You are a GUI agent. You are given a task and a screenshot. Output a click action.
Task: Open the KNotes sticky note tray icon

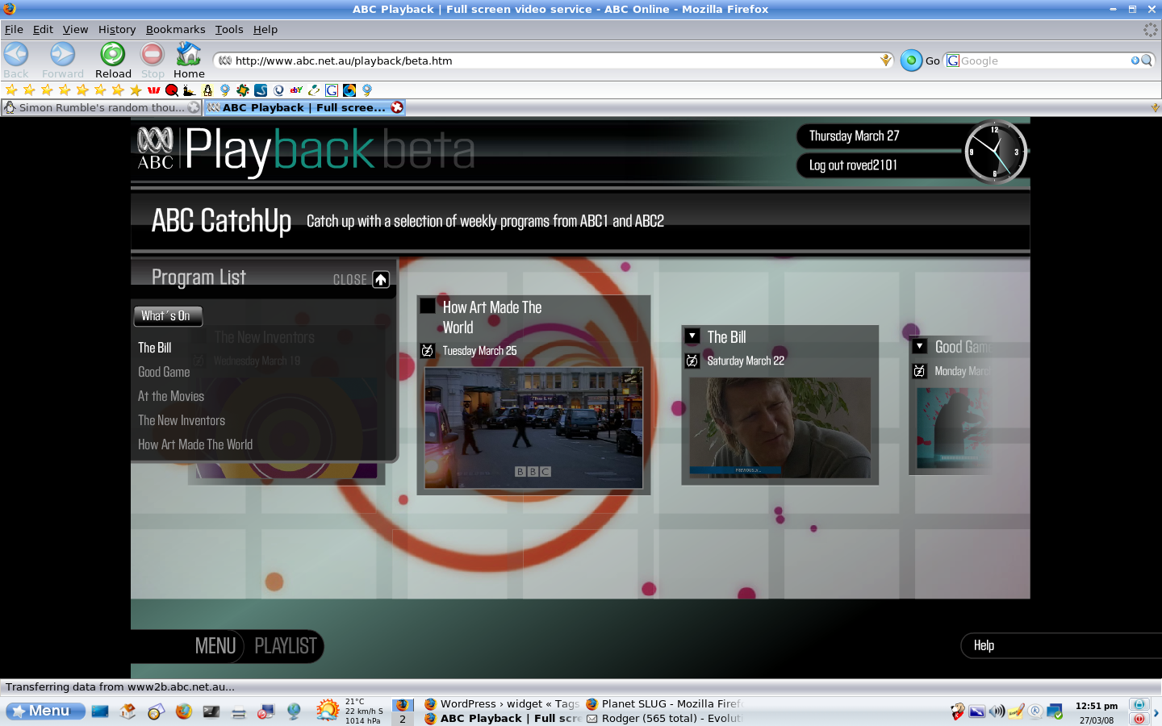[x=1017, y=711]
